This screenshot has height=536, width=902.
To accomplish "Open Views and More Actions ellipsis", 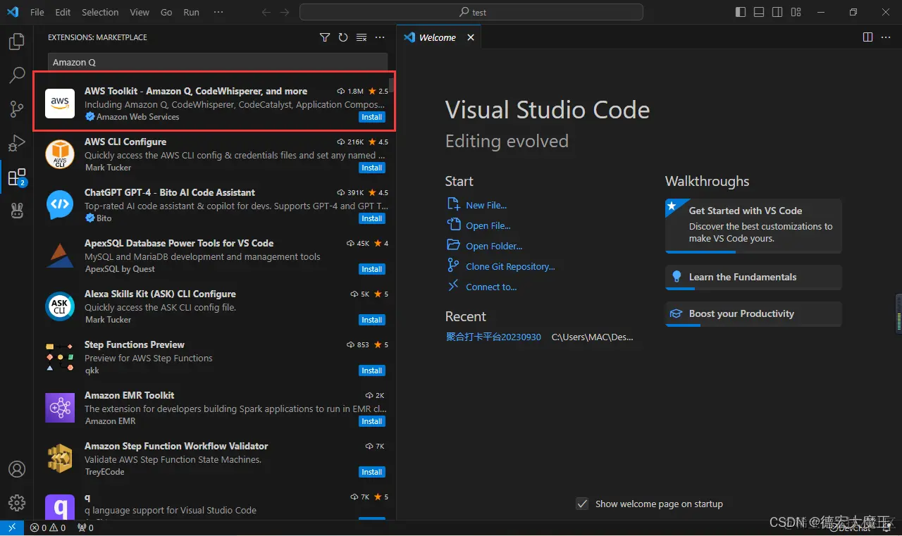I will (x=380, y=37).
